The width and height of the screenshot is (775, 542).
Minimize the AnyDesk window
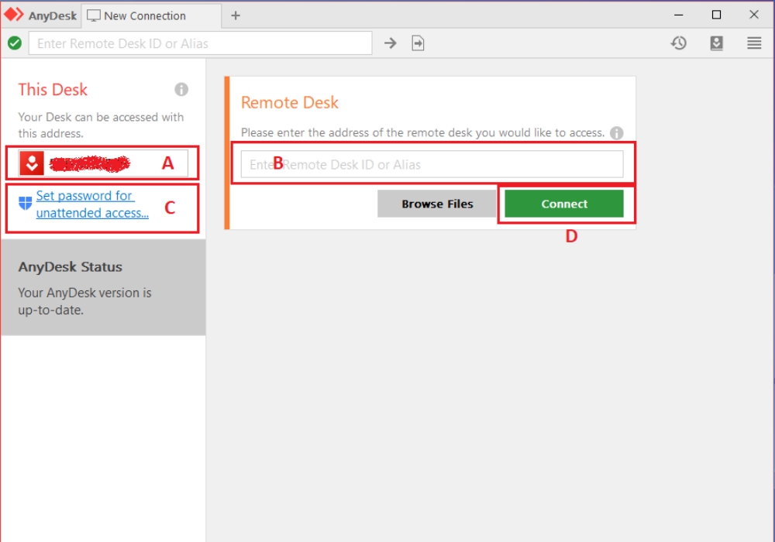(679, 15)
